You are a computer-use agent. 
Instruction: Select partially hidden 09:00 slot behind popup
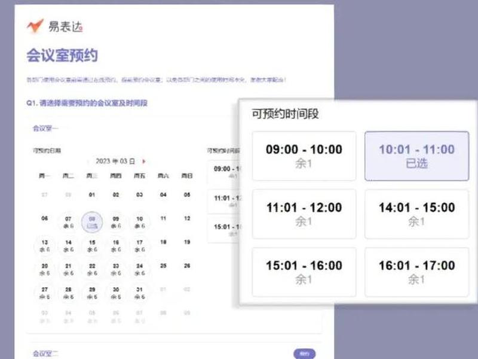224,172
